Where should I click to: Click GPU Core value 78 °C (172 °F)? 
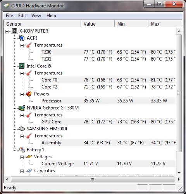click(x=98, y=122)
